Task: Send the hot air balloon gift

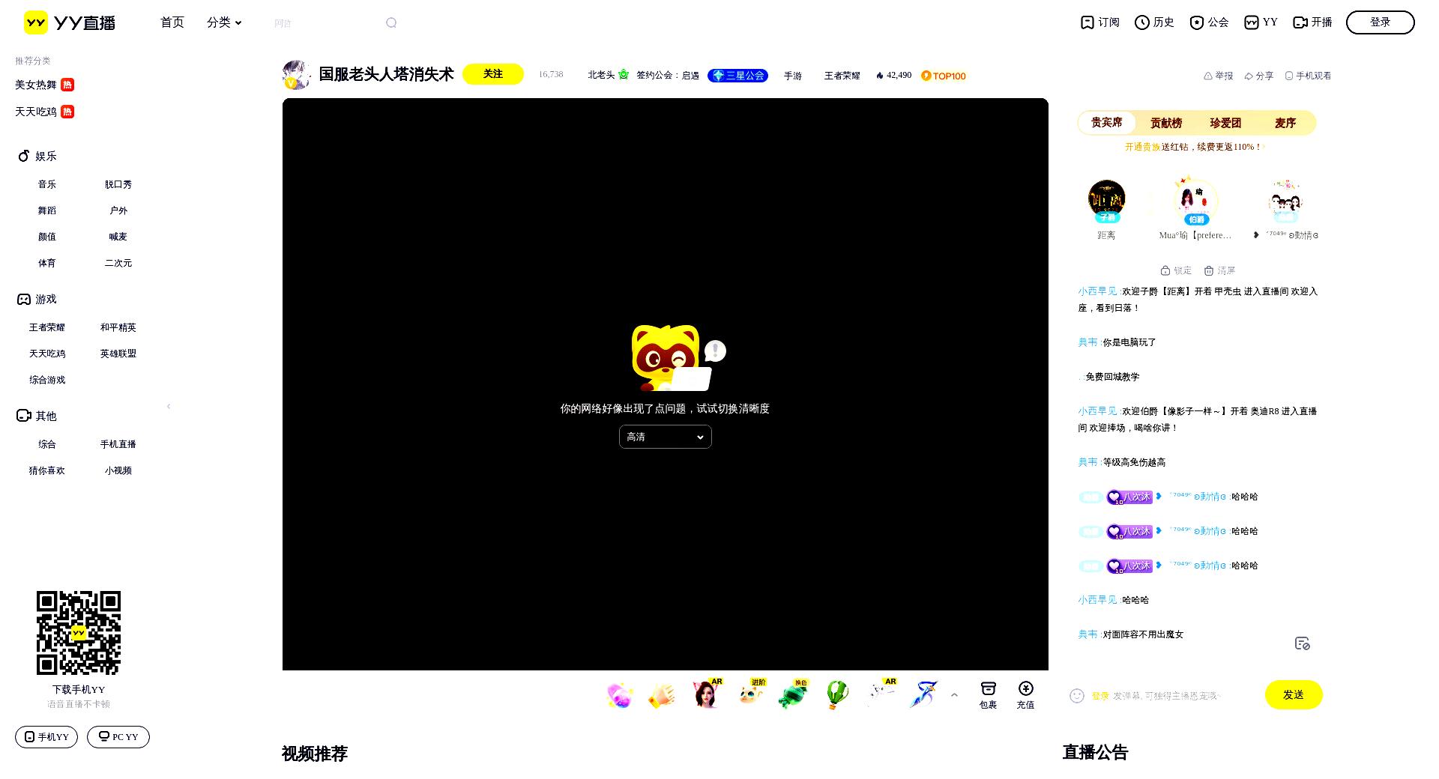Action: tap(837, 695)
